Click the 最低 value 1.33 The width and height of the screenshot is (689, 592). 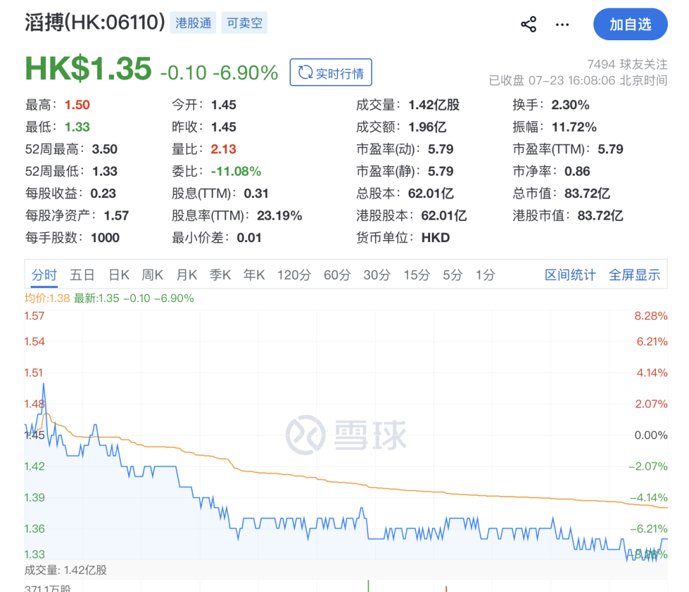[77, 126]
